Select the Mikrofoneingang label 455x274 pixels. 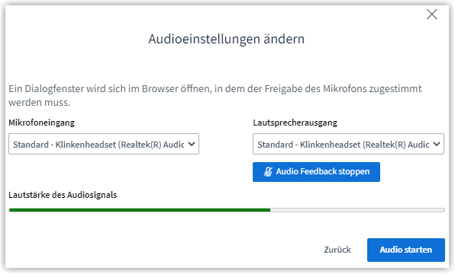[x=41, y=123]
